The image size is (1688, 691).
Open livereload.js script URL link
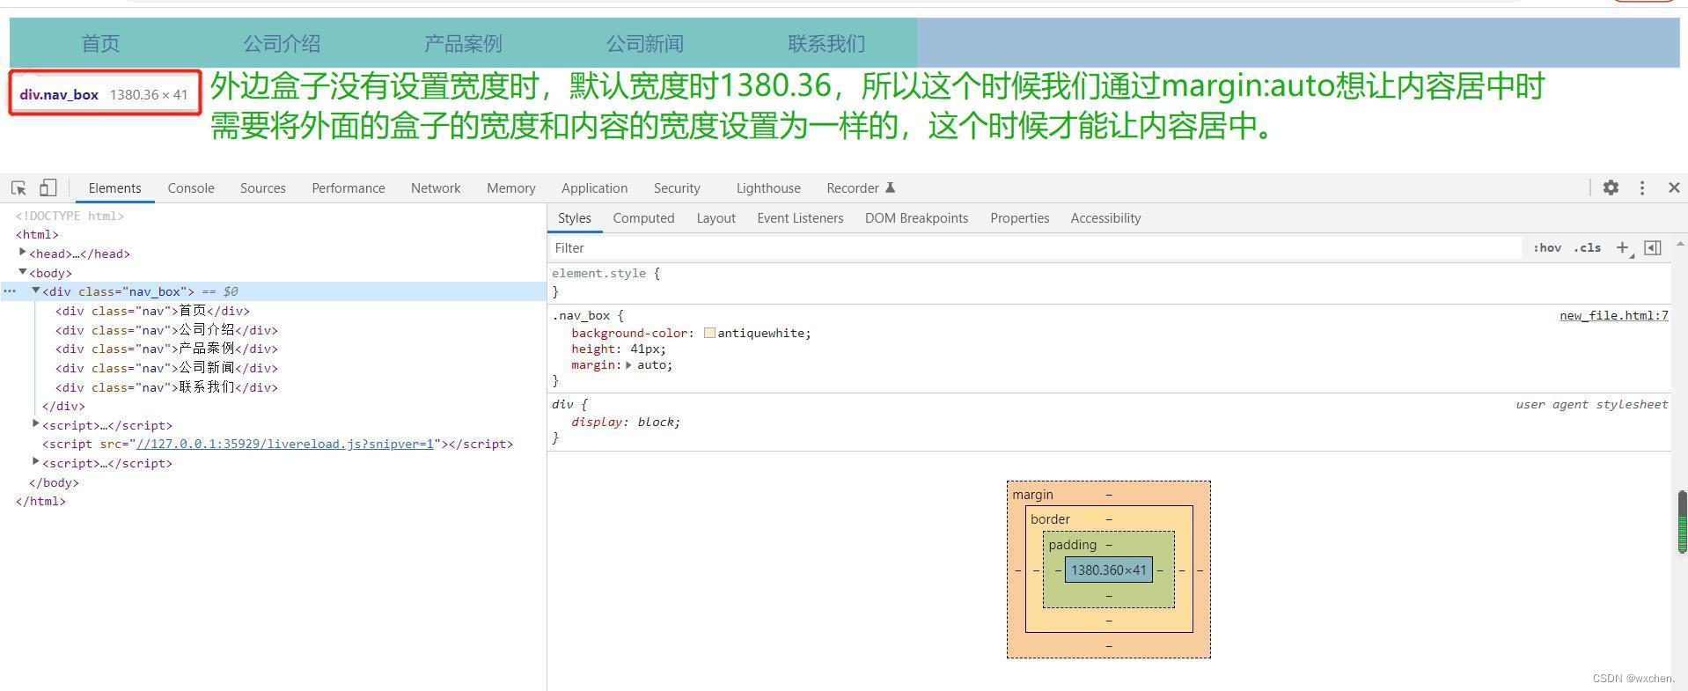[285, 444]
